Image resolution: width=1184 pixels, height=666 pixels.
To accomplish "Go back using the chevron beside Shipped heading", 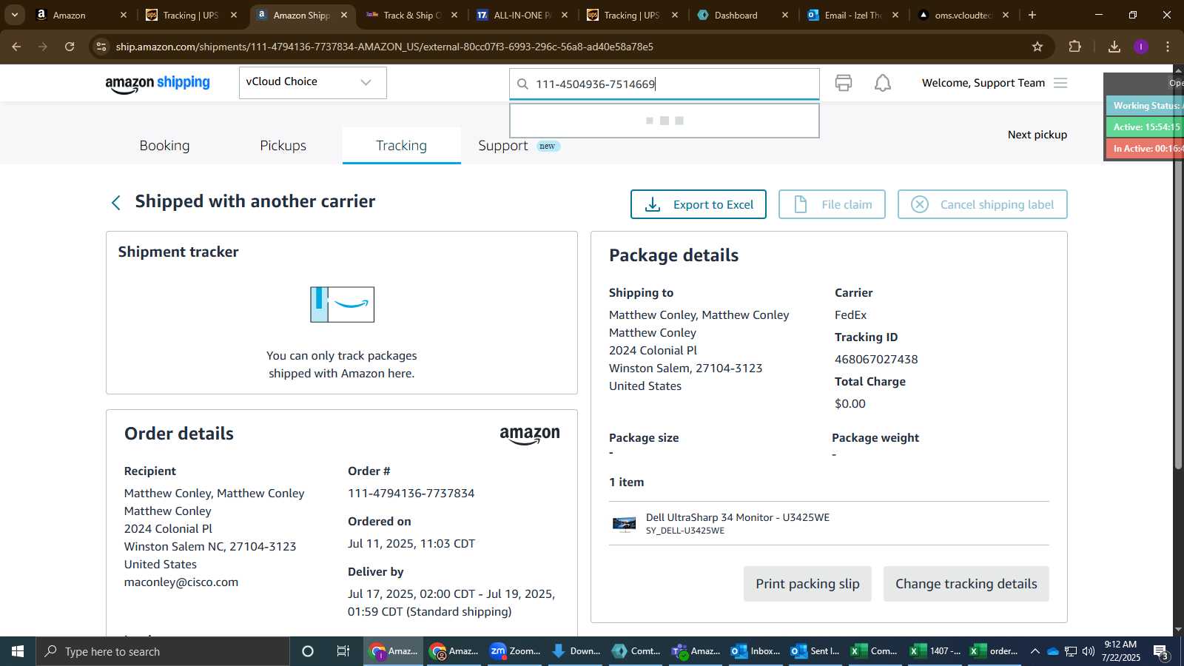I will tap(115, 203).
